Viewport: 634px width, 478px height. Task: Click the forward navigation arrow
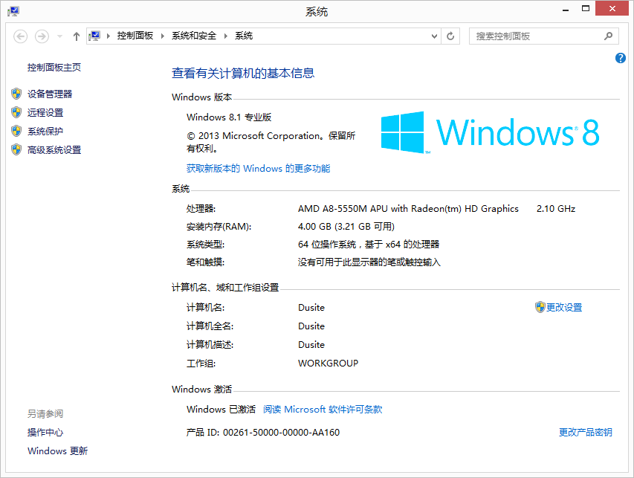pos(42,36)
